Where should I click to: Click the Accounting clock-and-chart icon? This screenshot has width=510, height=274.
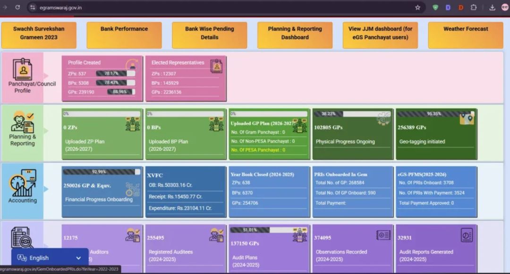(x=22, y=183)
